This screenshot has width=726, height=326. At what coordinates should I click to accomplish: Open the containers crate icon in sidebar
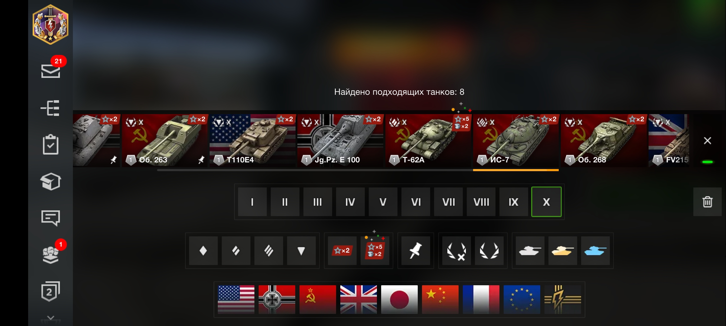(51, 181)
